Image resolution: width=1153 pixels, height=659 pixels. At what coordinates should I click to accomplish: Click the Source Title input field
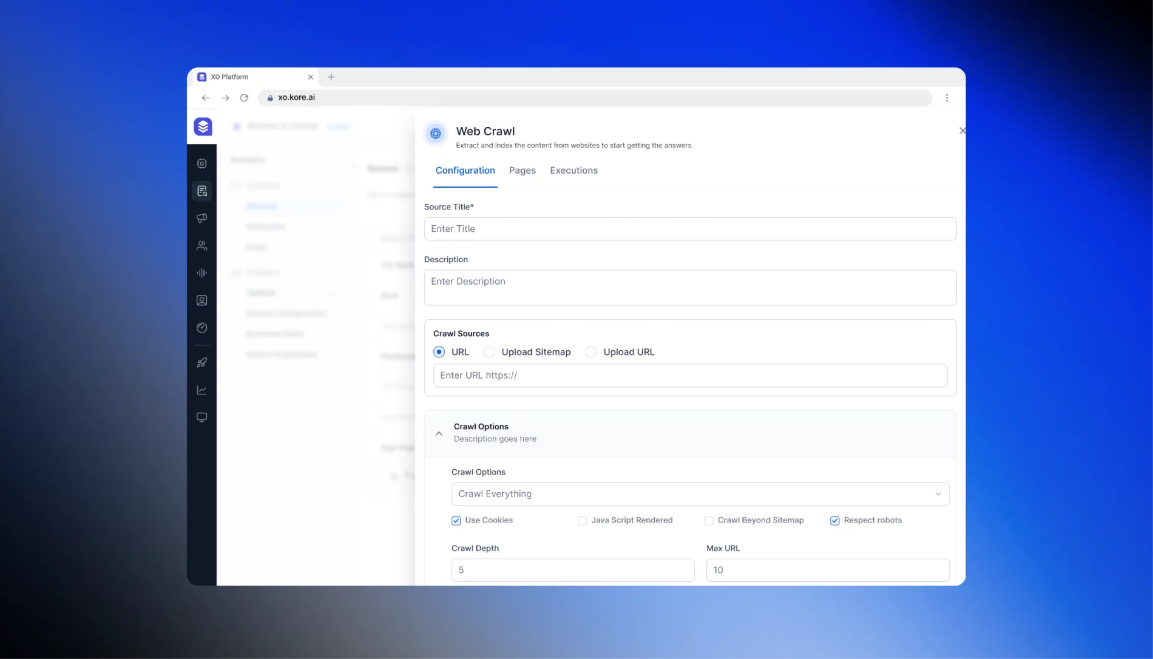coord(689,229)
